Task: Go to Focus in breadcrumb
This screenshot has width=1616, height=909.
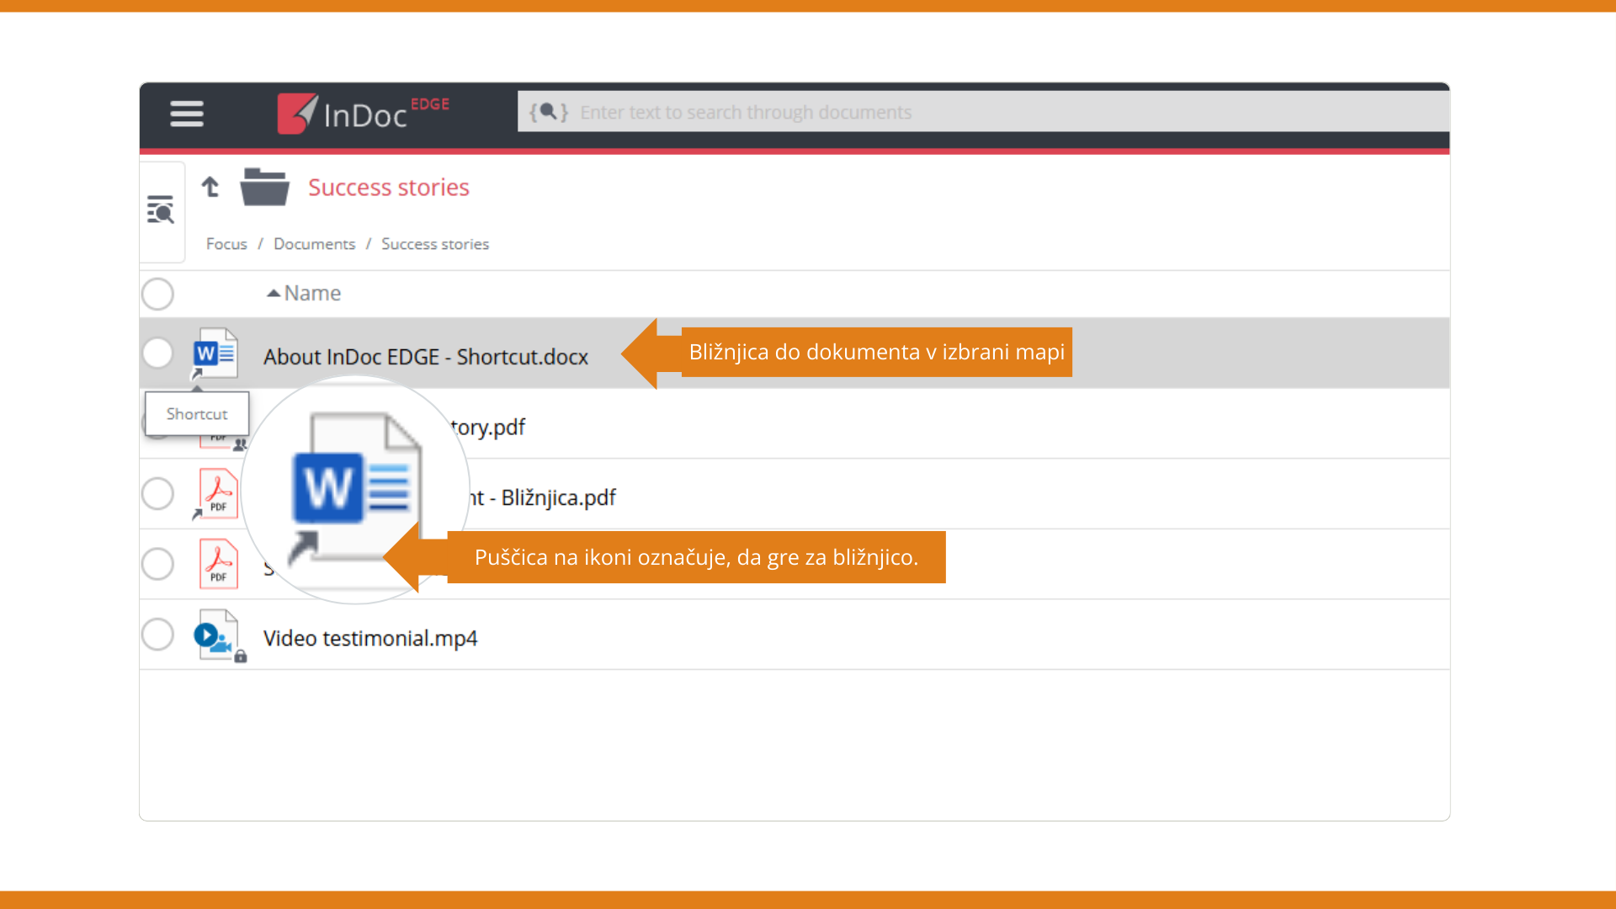Action: point(226,244)
